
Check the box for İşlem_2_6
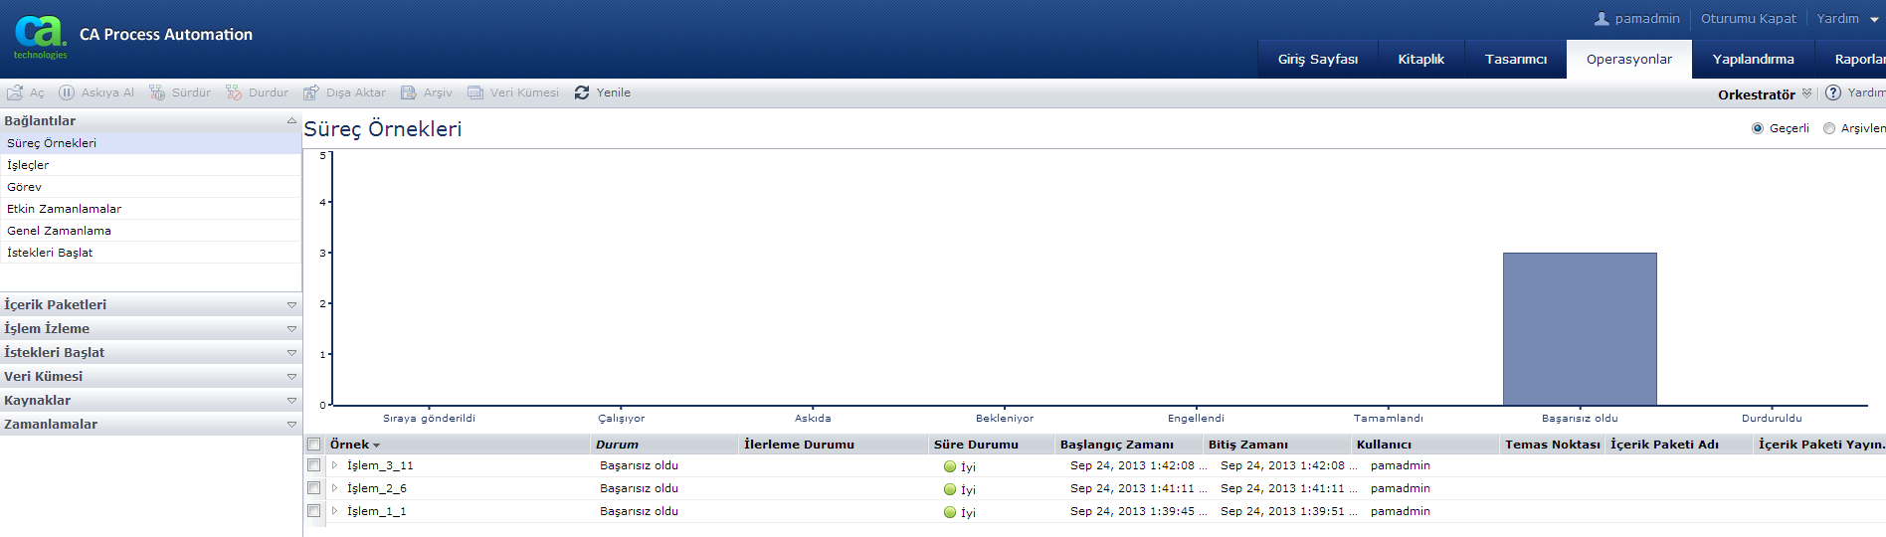[314, 488]
